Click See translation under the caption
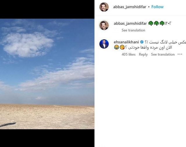Image resolution: width=186 pixels, height=147 pixels. point(133,30)
